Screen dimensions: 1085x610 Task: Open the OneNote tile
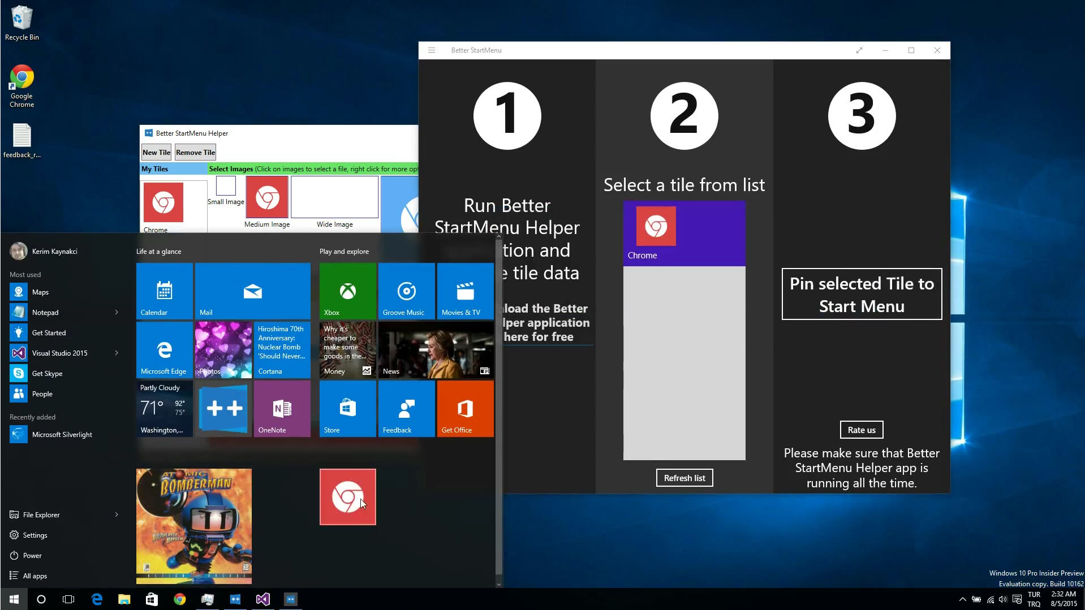click(282, 408)
